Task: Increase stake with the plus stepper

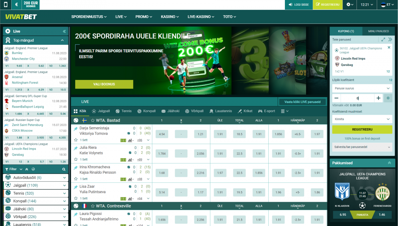Action: tap(378, 98)
